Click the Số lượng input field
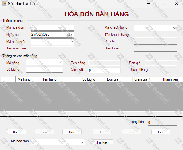The image size is (183, 150). [x=45, y=70]
